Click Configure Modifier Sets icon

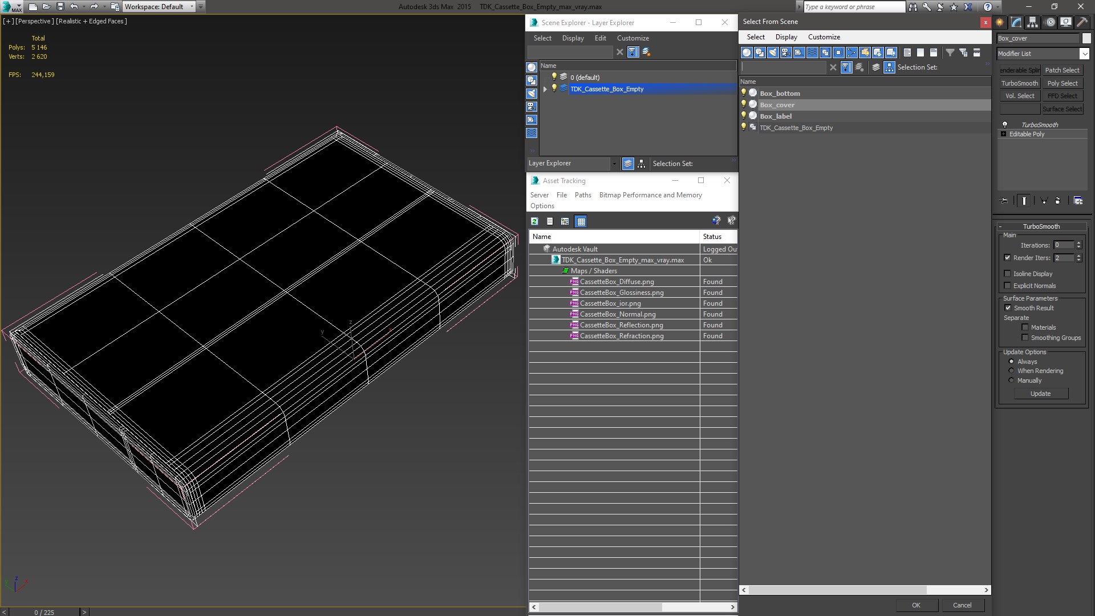(x=1078, y=201)
